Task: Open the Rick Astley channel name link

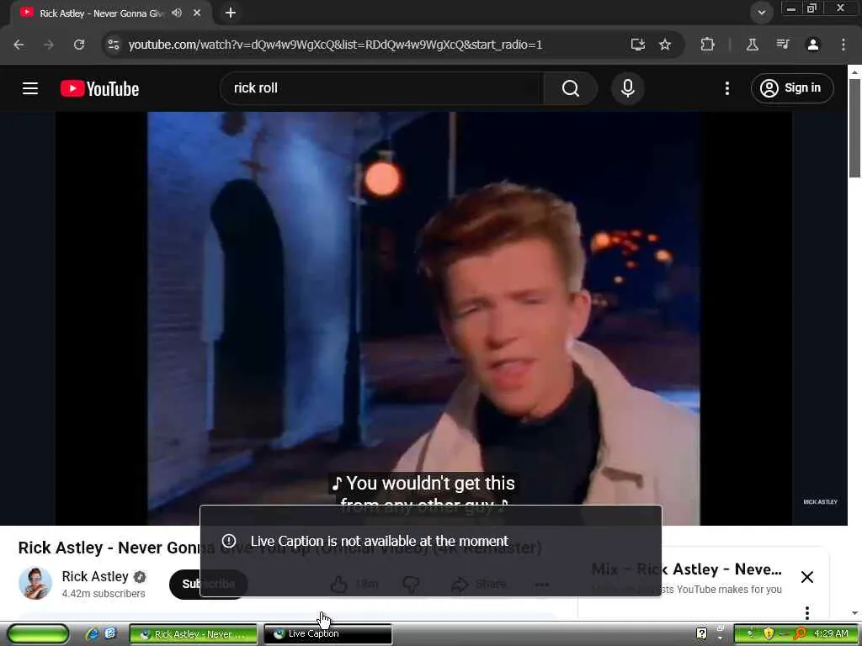Action: coord(95,576)
